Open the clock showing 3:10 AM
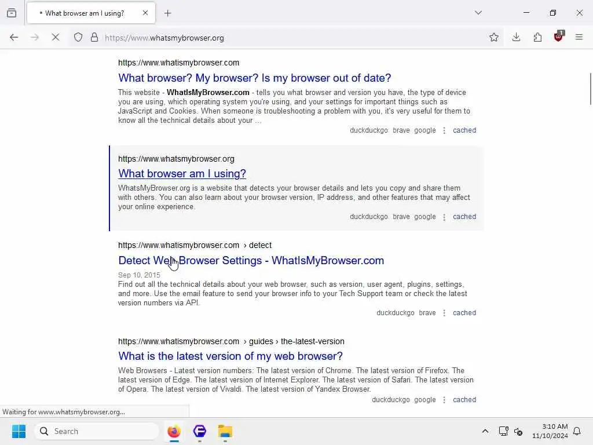 550,431
